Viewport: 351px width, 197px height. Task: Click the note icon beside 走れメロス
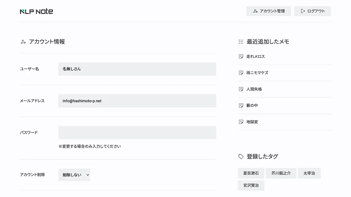[241, 56]
